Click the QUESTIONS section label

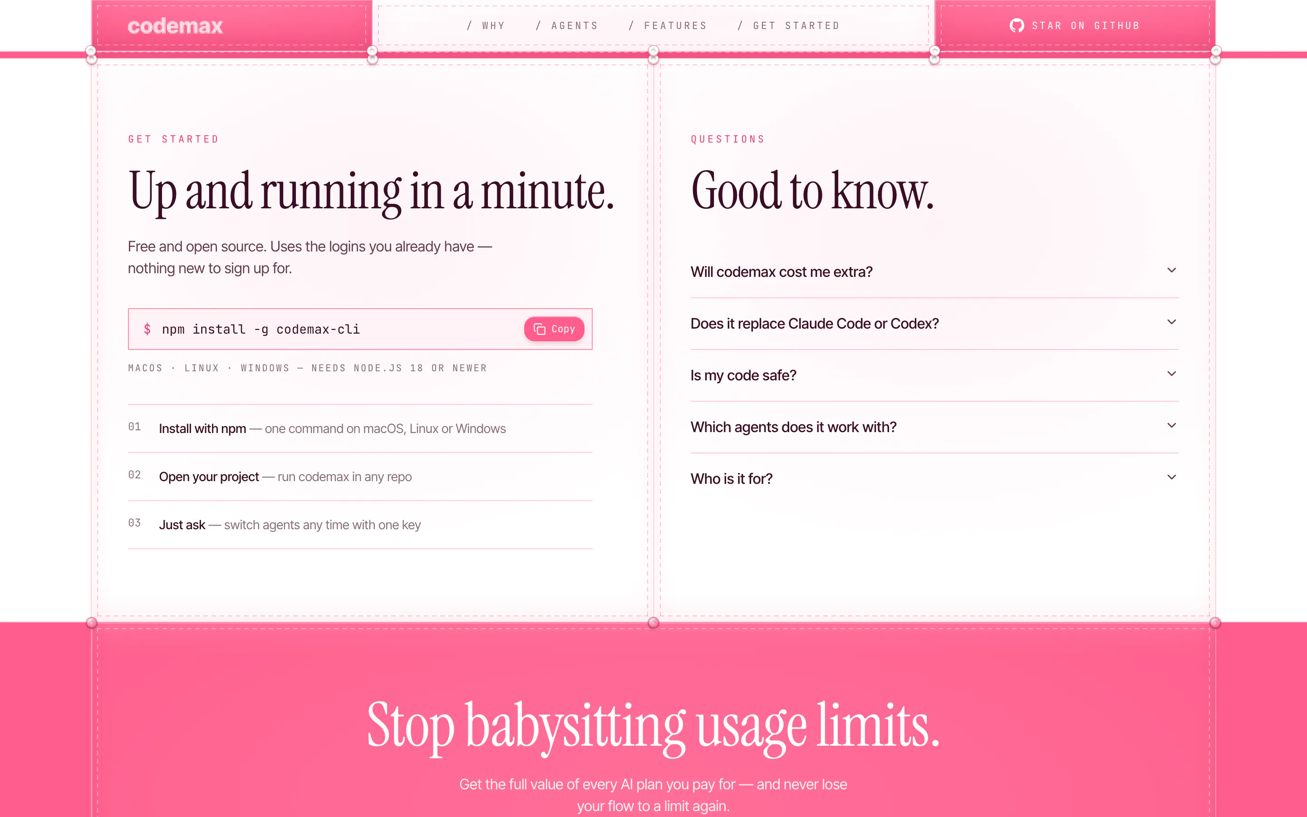pyautogui.click(x=727, y=139)
